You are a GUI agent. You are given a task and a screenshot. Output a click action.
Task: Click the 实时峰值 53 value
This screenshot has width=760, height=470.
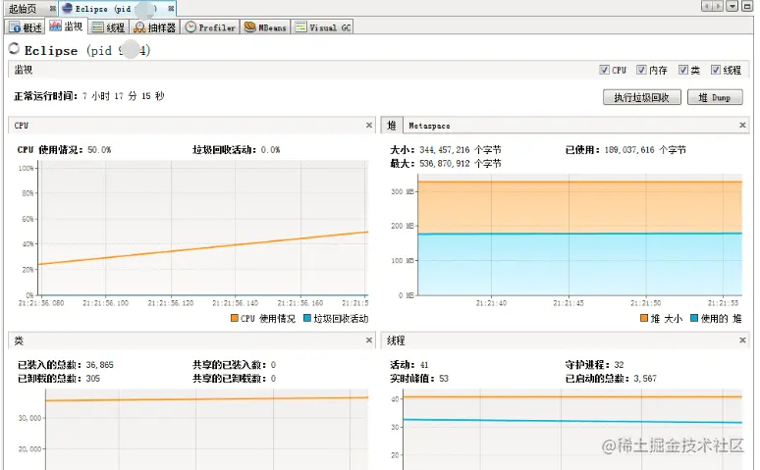(x=444, y=378)
